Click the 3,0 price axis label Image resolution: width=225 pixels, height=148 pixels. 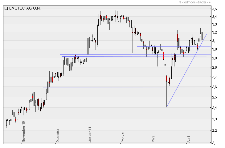[215, 49]
